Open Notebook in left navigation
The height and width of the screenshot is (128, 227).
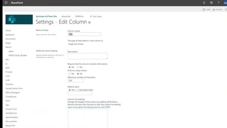tap(10, 35)
